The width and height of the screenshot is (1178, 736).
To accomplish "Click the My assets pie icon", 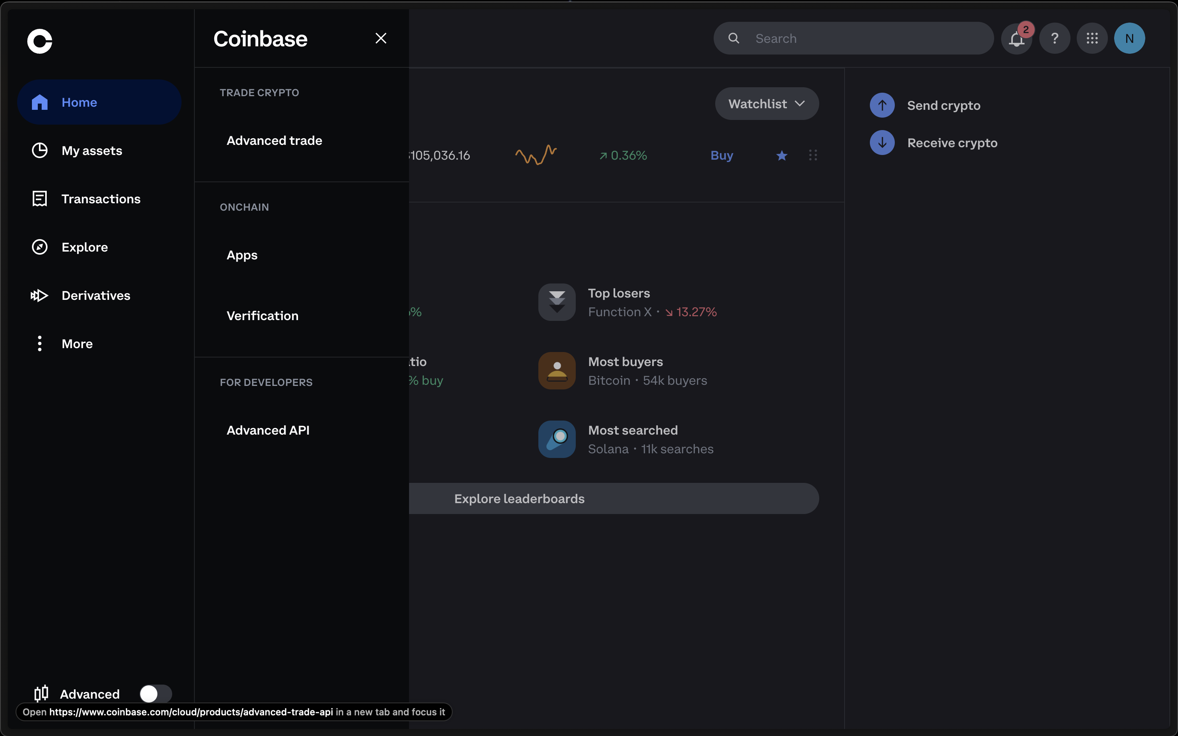I will point(39,150).
